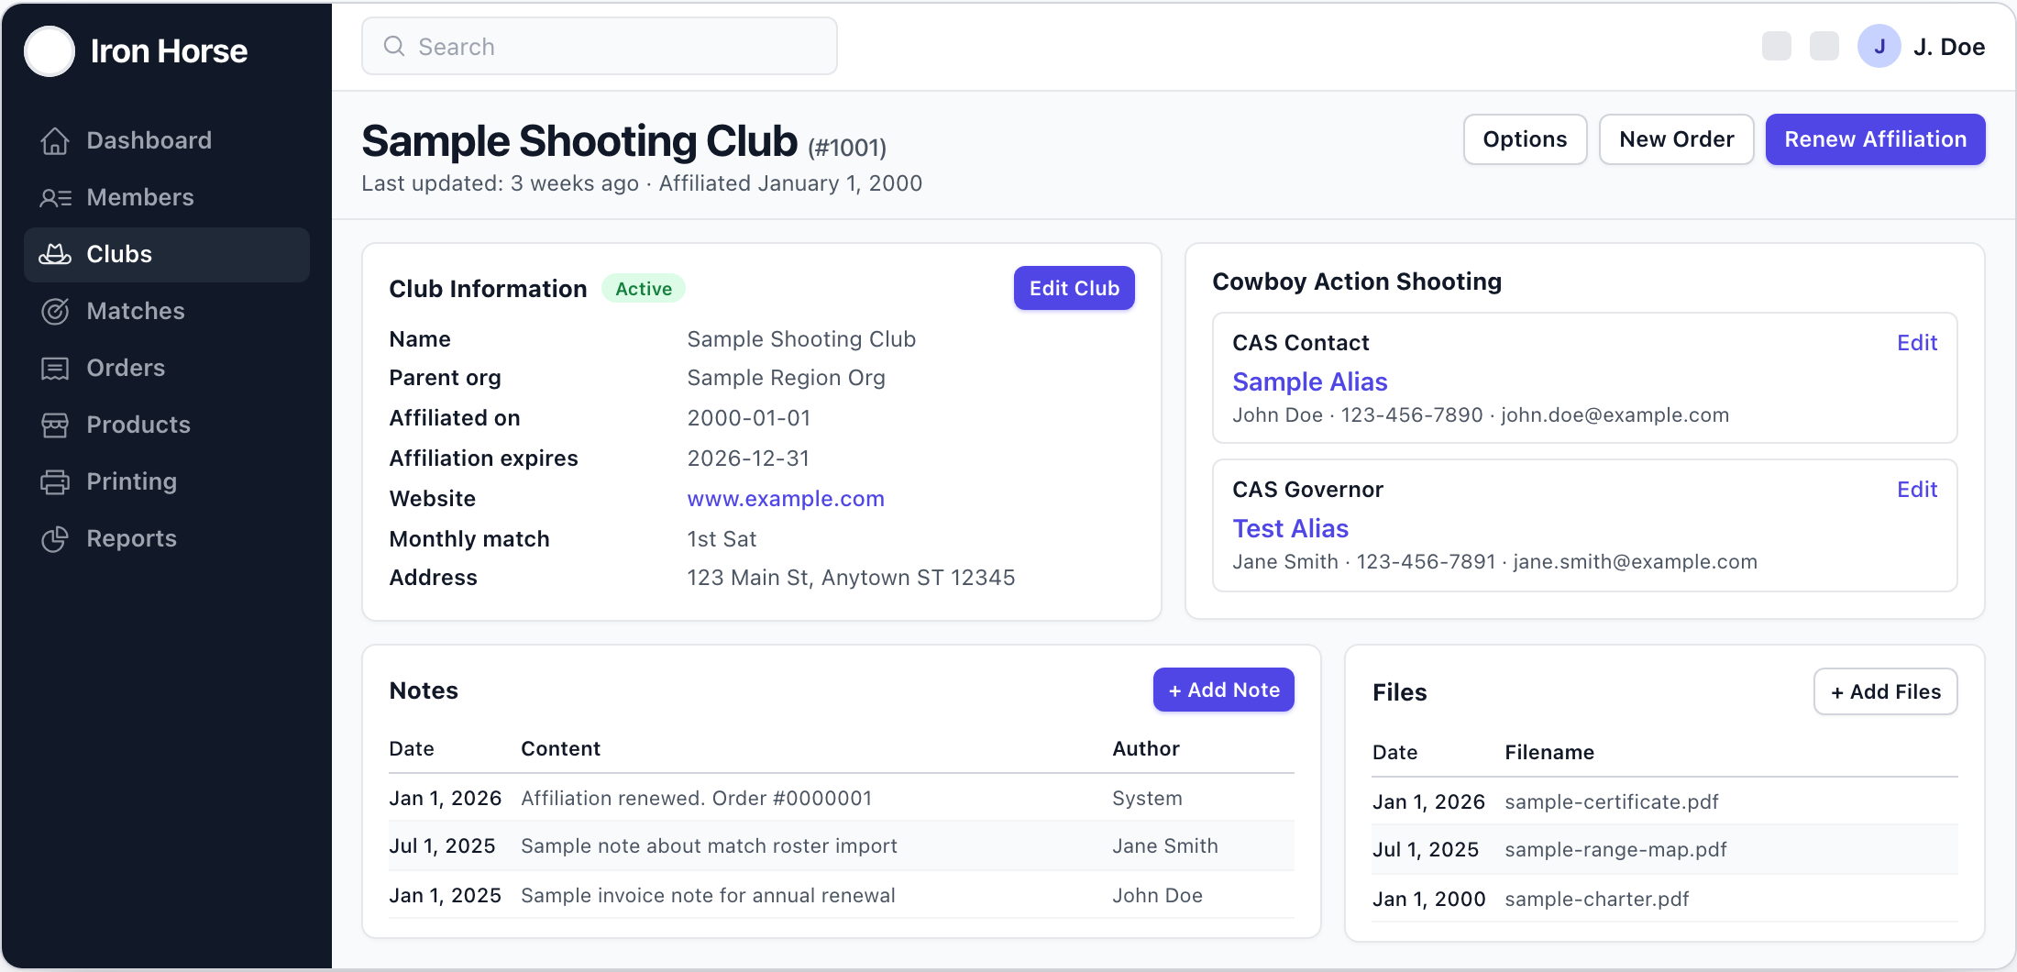Click the J. Doe user name
This screenshot has width=2017, height=972.
[x=1949, y=47]
